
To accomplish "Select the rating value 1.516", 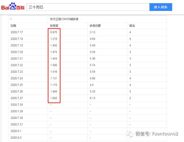I will (x=54, y=72).
